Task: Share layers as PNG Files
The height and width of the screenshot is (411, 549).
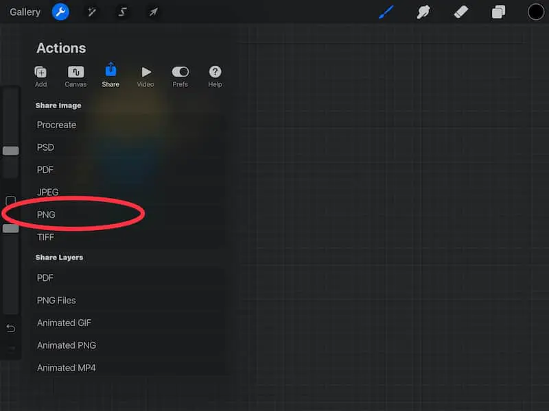Action: click(128, 300)
